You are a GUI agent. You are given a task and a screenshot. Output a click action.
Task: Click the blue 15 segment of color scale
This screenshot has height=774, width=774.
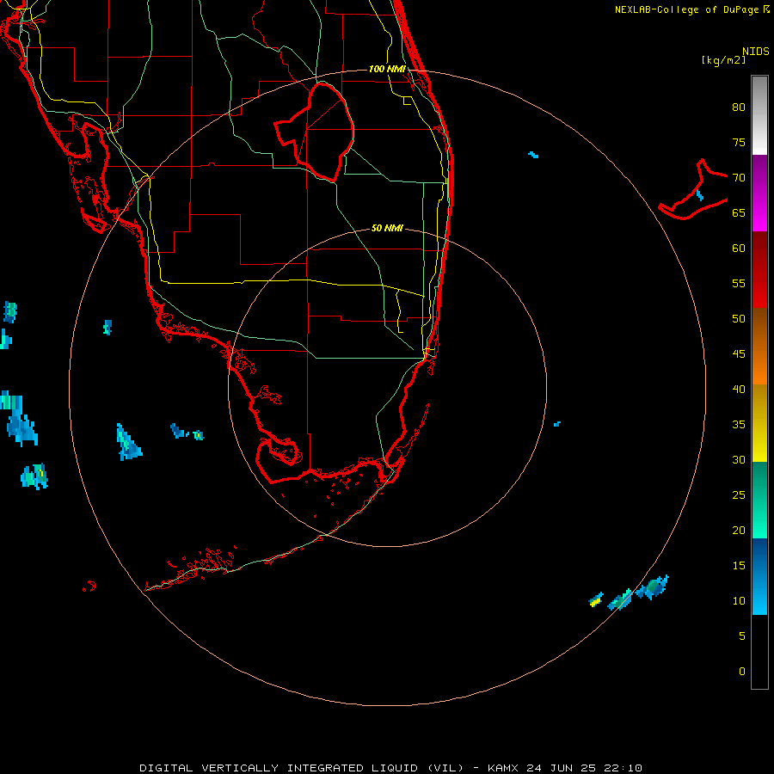coord(759,576)
